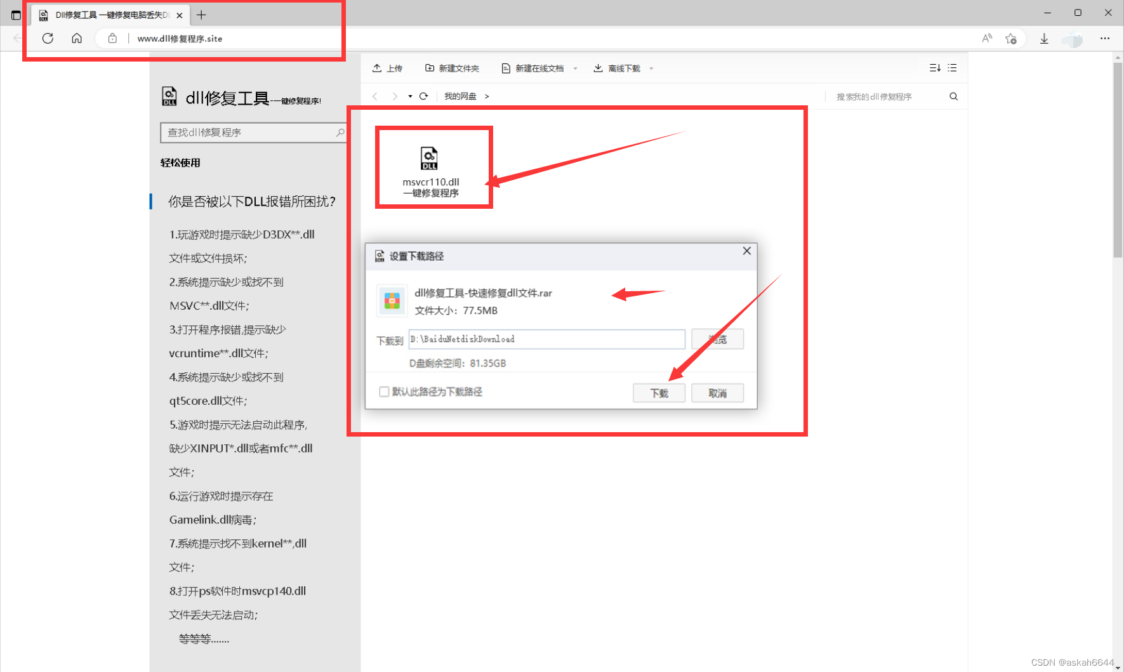The width and height of the screenshot is (1124, 672).
Task: Click 离线下载 offline download button
Action: 617,68
